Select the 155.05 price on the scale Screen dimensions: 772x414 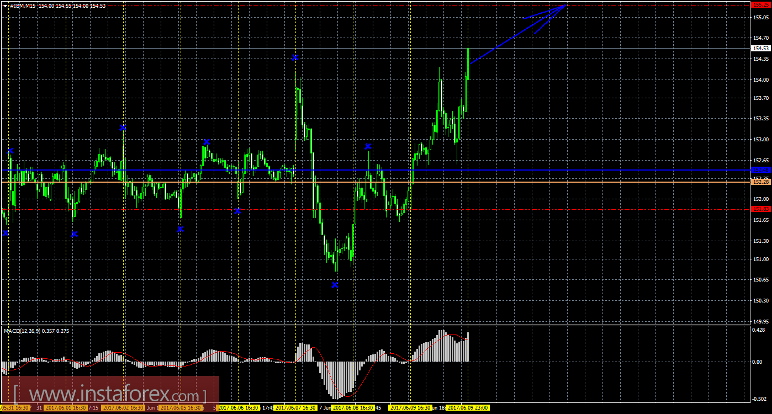[760, 17]
